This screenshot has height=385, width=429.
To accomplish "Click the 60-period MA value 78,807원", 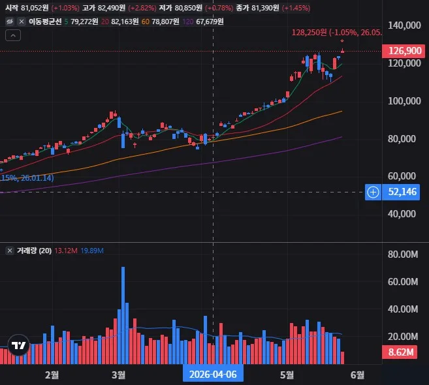I will tap(165, 22).
